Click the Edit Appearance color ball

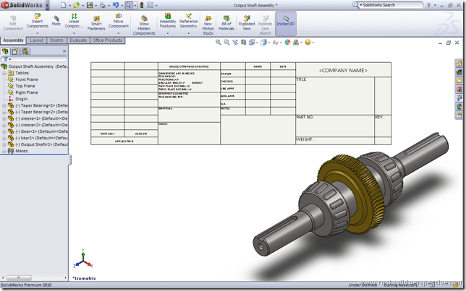click(x=287, y=43)
